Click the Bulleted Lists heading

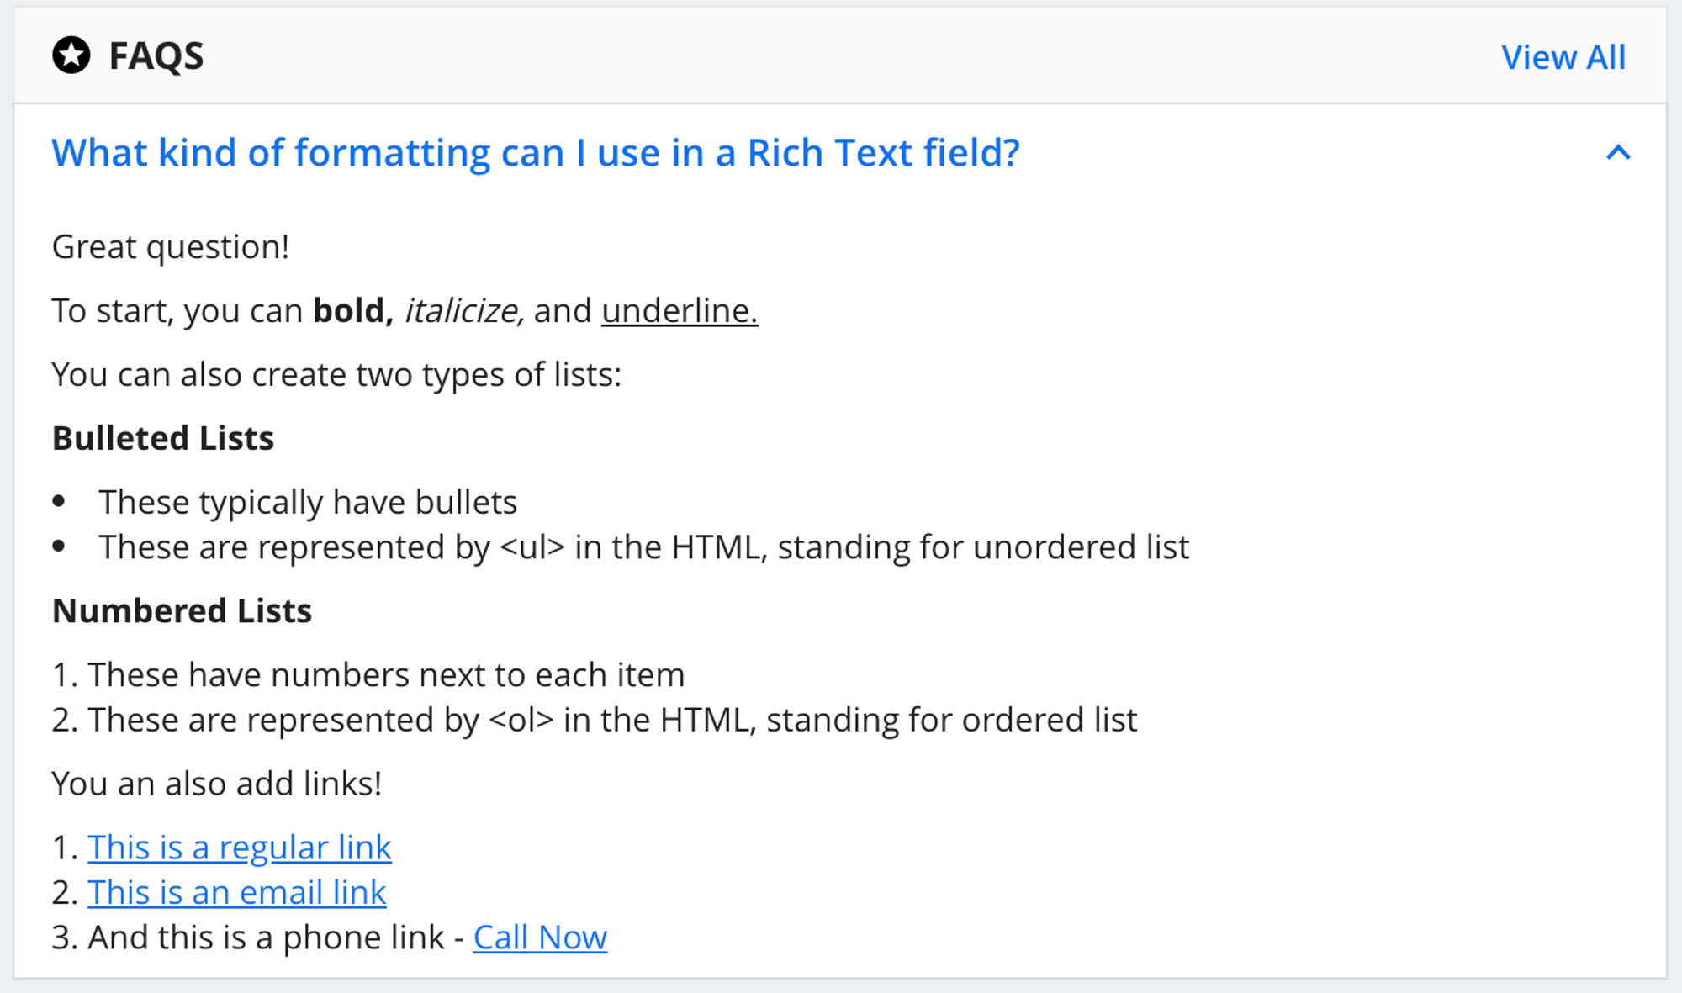(x=163, y=438)
